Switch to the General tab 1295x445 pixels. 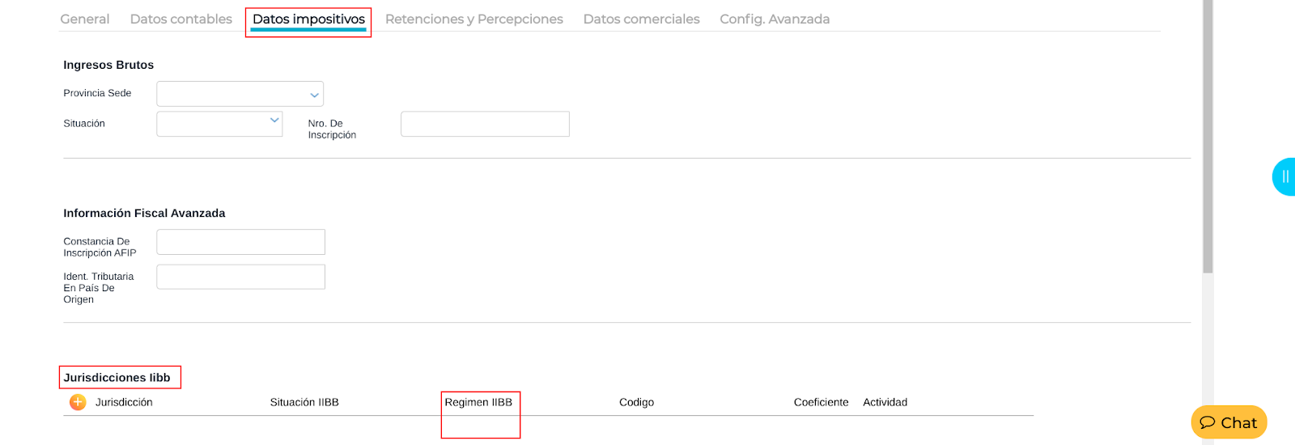click(85, 19)
